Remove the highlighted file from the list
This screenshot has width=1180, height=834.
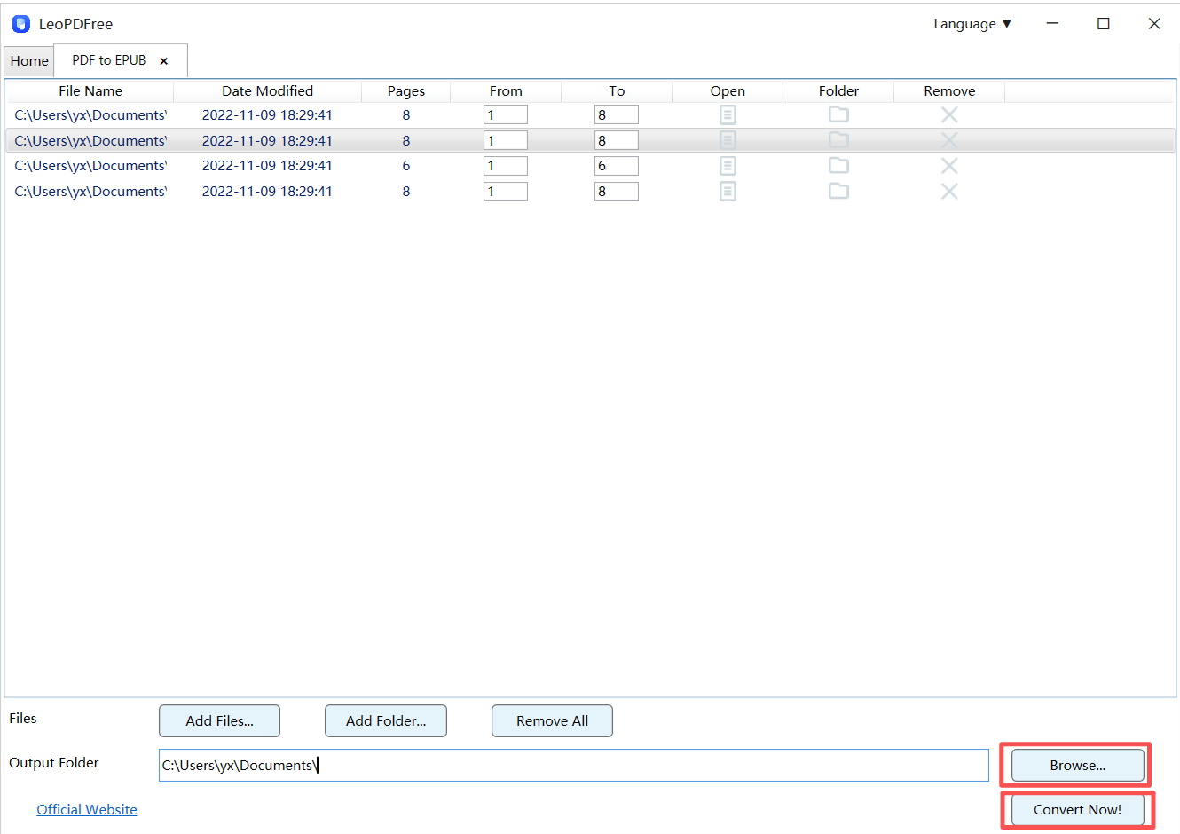(949, 140)
